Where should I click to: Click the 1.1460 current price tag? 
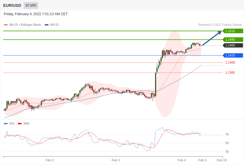click(233, 45)
